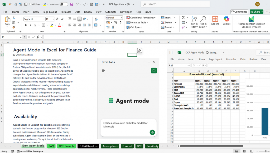The height and width of the screenshot is (153, 270).
Task: Open the TabAI ribbon tab
Action: (148, 12)
